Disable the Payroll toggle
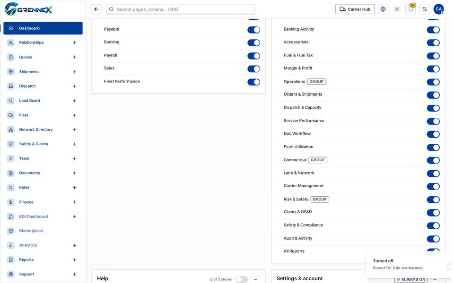Viewport: 454px width, 283px height. click(x=253, y=56)
